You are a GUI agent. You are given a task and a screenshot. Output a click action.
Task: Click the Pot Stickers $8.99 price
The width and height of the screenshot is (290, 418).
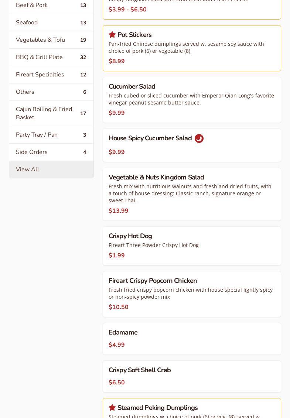(117, 61)
